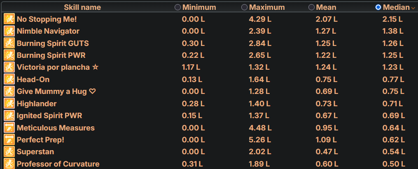Click the Ignited Spirit PWR skill icon
The image size is (418, 169).
[9, 116]
